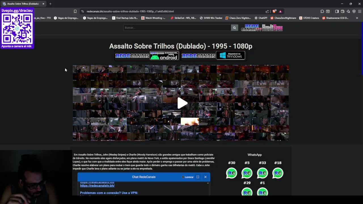Open WhatsApp group #33 icon
This screenshot has width=363, height=204.
click(x=262, y=173)
